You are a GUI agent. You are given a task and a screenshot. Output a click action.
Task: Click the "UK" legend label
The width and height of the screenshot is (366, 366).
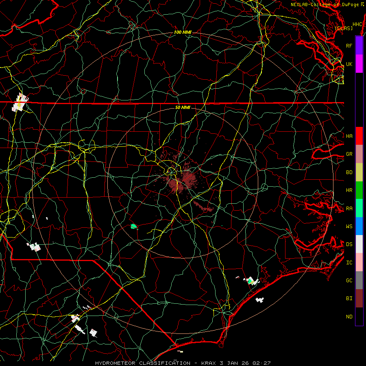(349, 64)
